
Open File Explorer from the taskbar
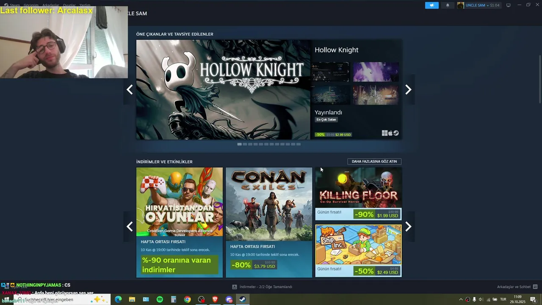click(132, 299)
